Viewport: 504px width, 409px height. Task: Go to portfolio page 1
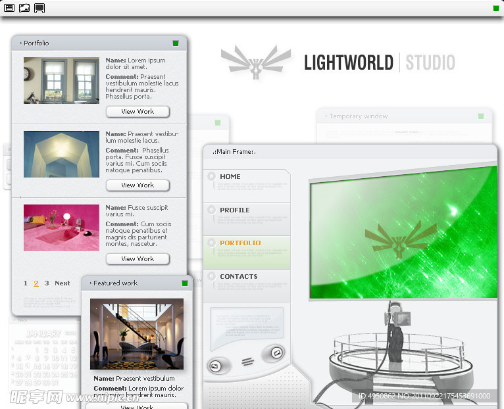26,283
